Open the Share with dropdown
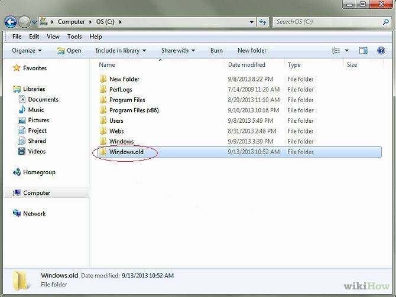This screenshot has width=396, height=297. [178, 50]
